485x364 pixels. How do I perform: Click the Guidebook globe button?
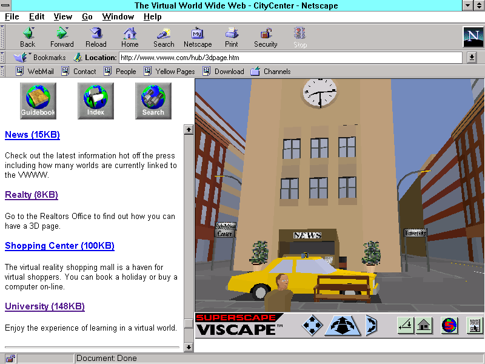[38, 101]
